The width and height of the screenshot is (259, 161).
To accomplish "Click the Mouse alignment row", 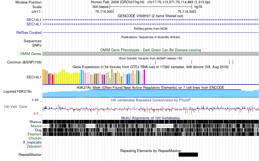I will 151,126.
